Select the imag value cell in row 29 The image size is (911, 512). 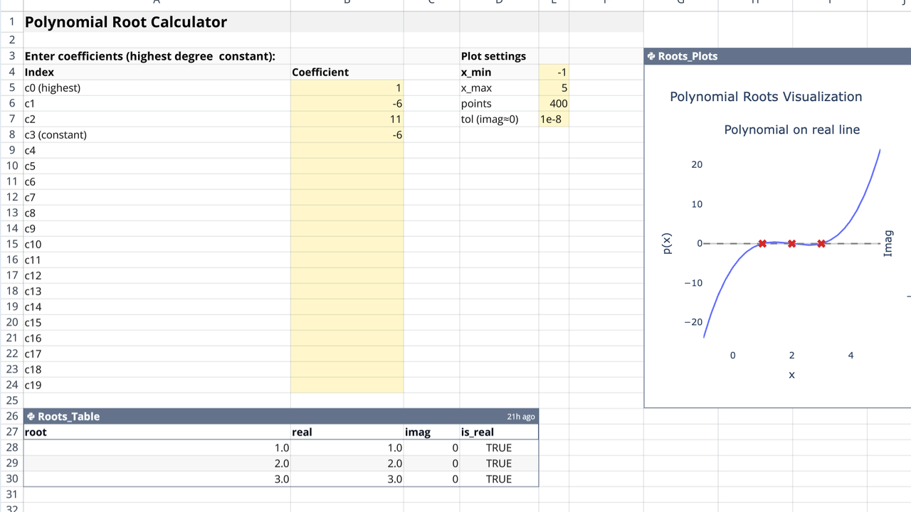[431, 464]
